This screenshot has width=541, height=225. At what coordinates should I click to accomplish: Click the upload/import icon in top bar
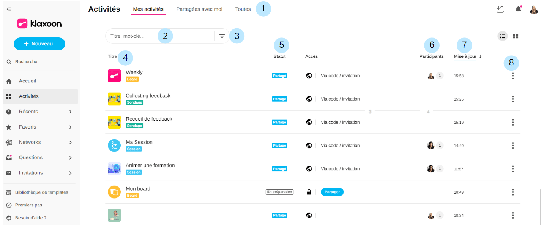tap(500, 9)
